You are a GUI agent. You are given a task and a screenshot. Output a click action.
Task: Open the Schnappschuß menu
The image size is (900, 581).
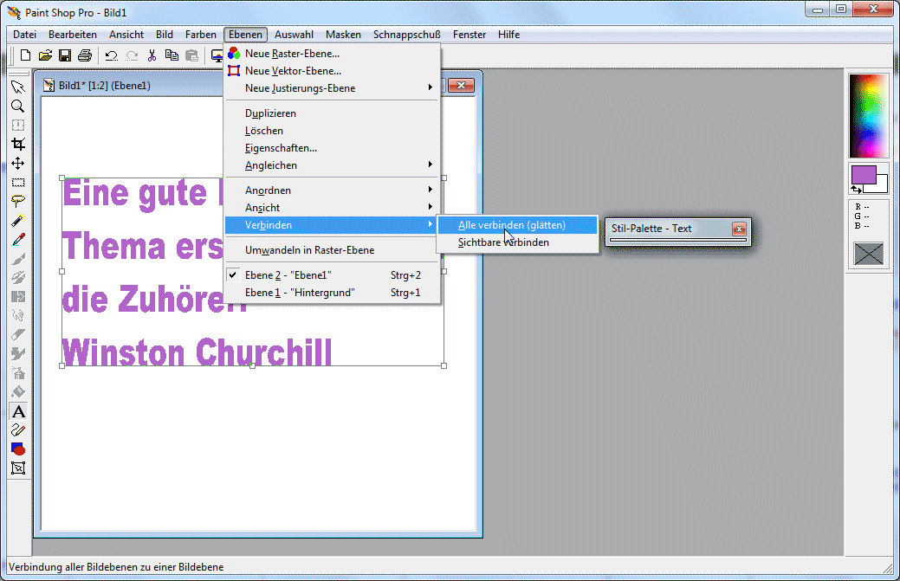pos(407,35)
